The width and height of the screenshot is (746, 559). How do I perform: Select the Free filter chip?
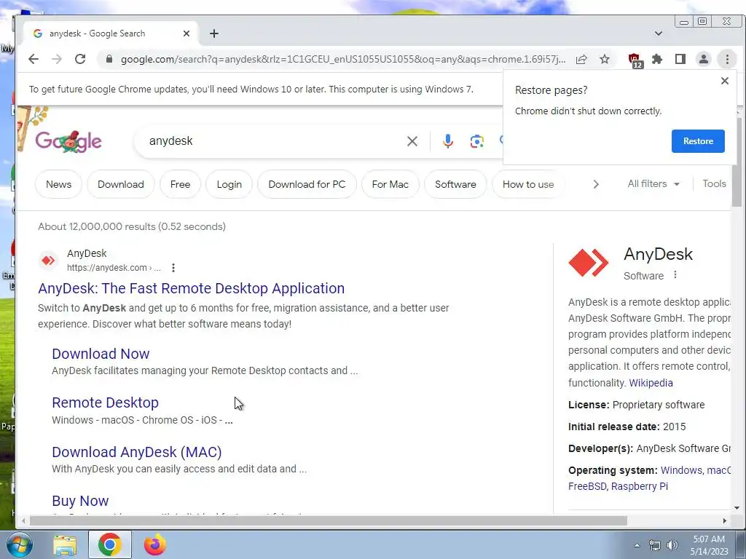[x=181, y=184]
